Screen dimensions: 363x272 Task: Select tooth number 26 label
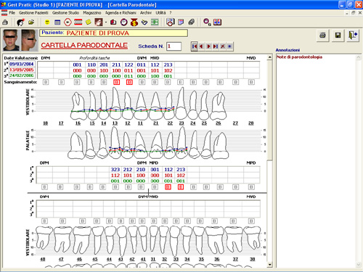click(219, 123)
